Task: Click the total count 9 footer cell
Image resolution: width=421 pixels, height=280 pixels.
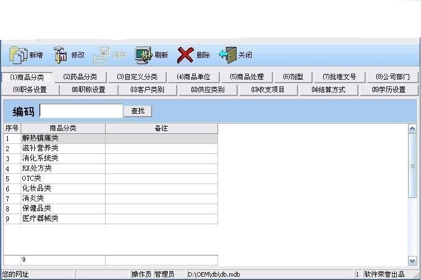Action: tap(63, 260)
